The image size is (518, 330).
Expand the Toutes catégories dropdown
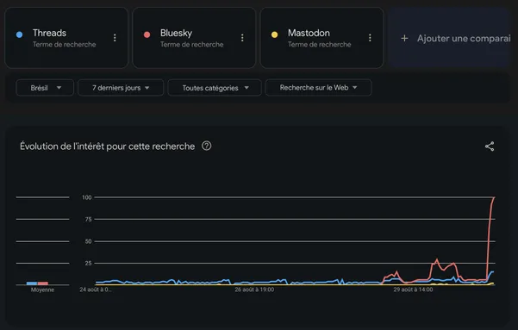[x=215, y=88]
